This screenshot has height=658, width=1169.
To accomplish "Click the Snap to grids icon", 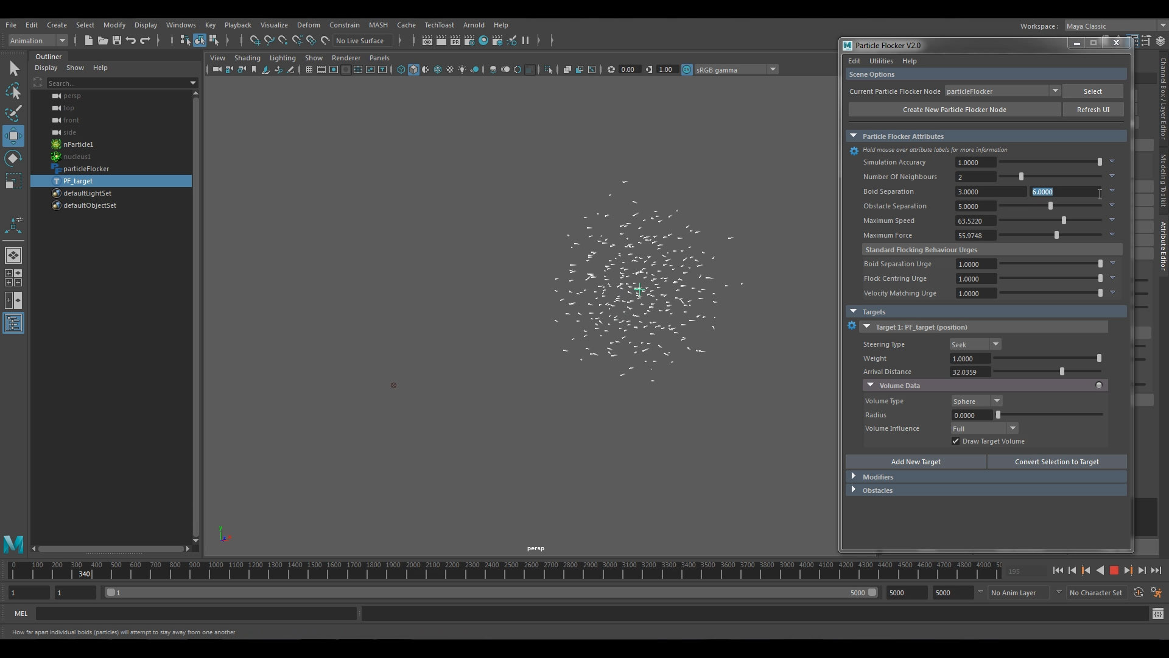I will (255, 41).
